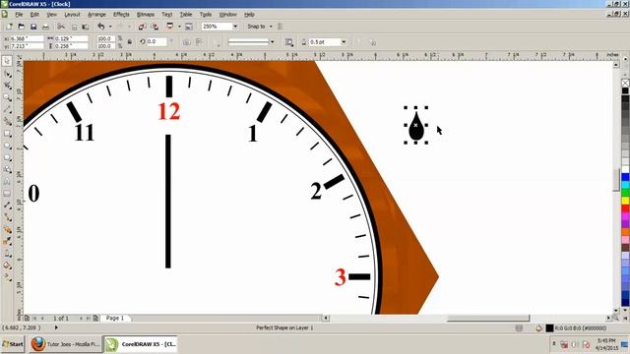Select the Outline Pen tool

pyautogui.click(x=7, y=254)
